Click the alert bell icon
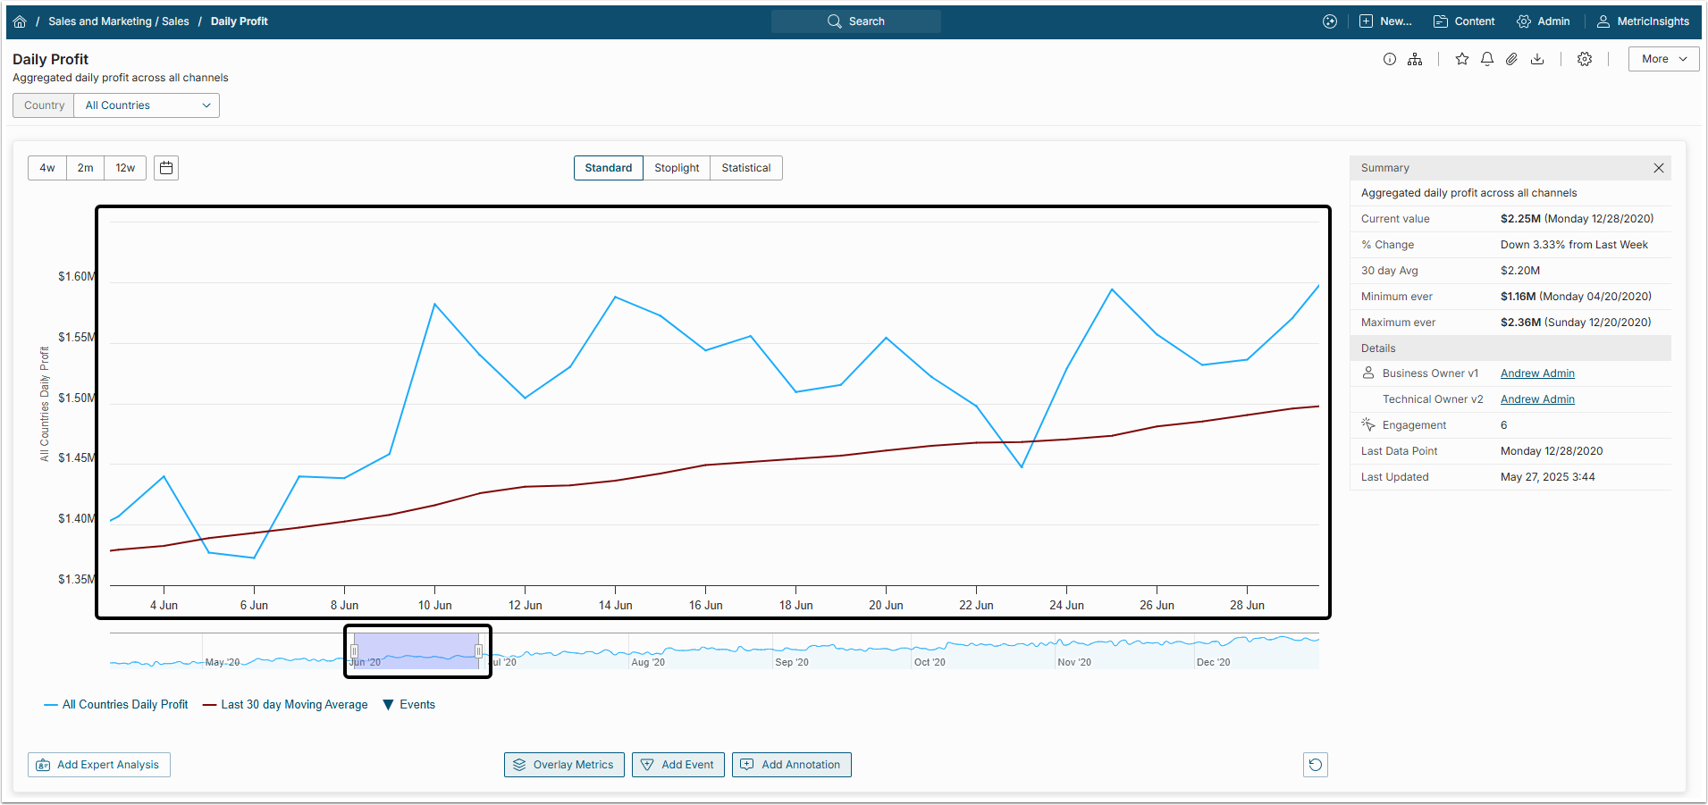 1487,59
